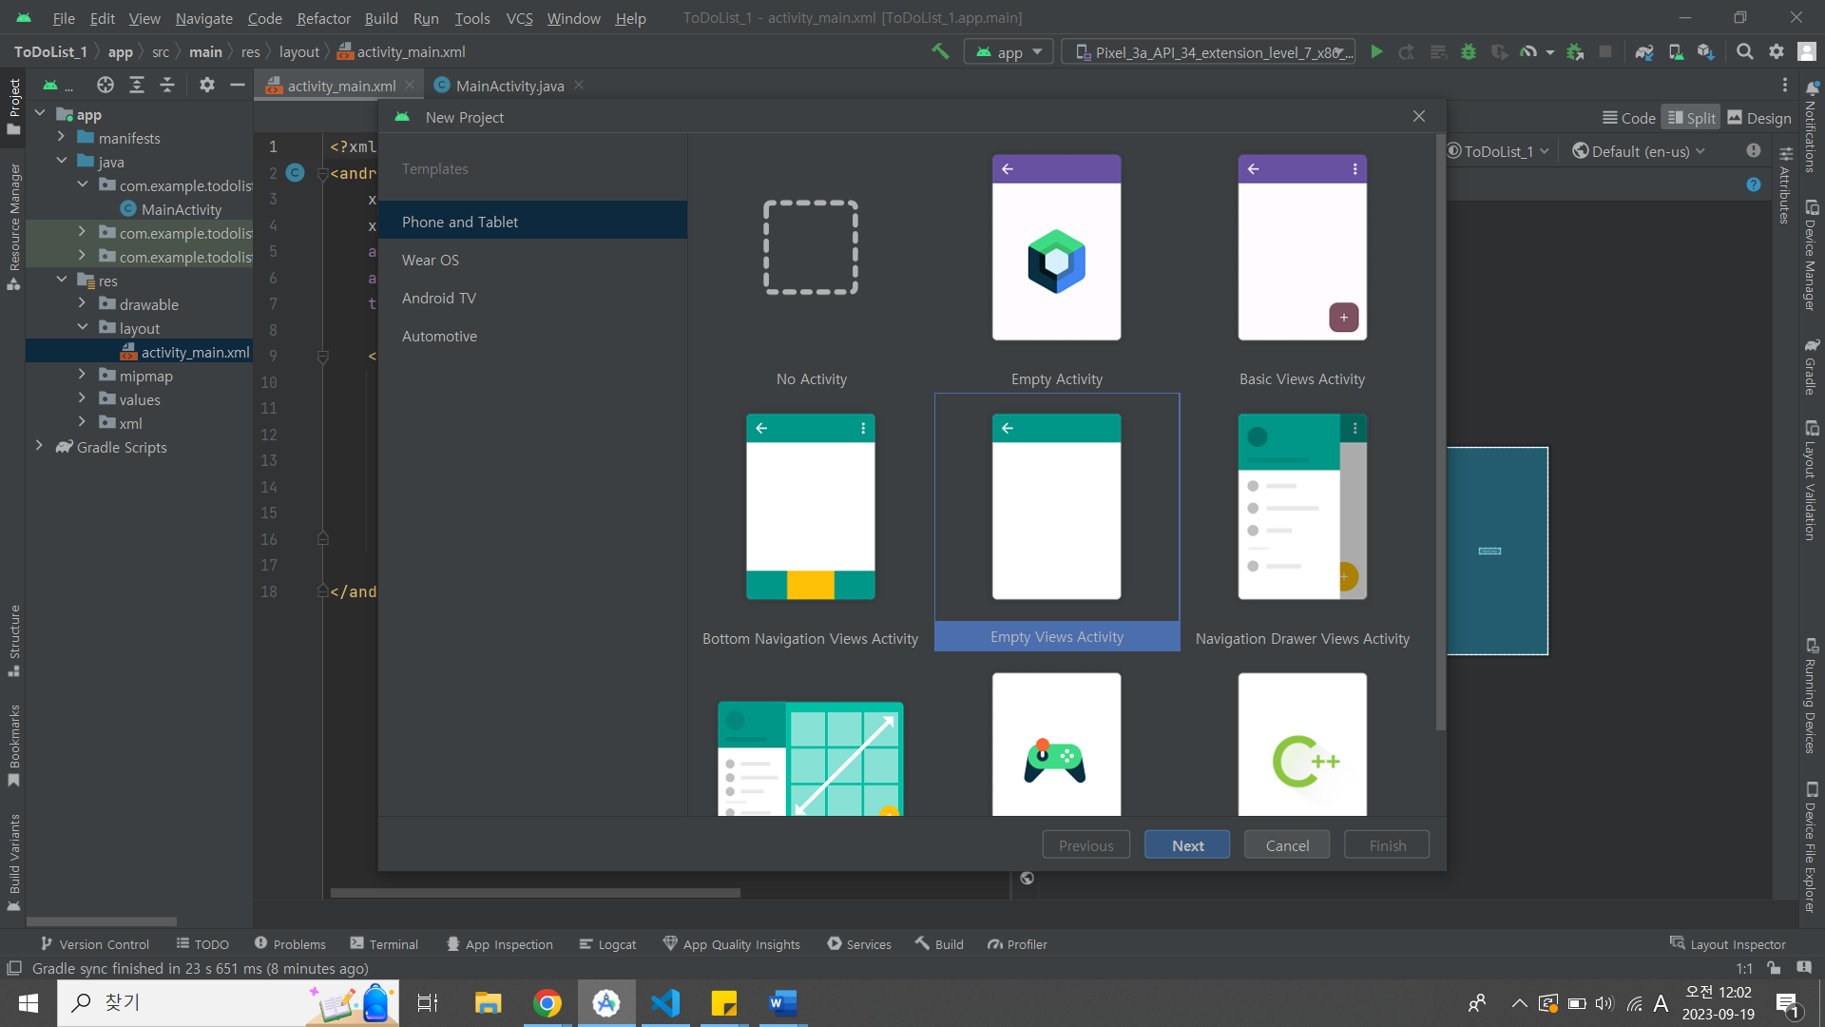Image resolution: width=1825 pixels, height=1027 pixels.
Task: Click the Search Everywhere magnifier icon
Action: (1745, 51)
